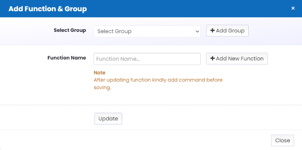Expand the Select Group chevron arrow
This screenshot has width=302, height=150.
[x=197, y=31]
